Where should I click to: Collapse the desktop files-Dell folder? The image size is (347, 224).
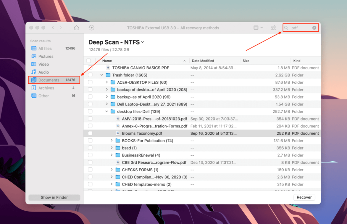[107, 111]
